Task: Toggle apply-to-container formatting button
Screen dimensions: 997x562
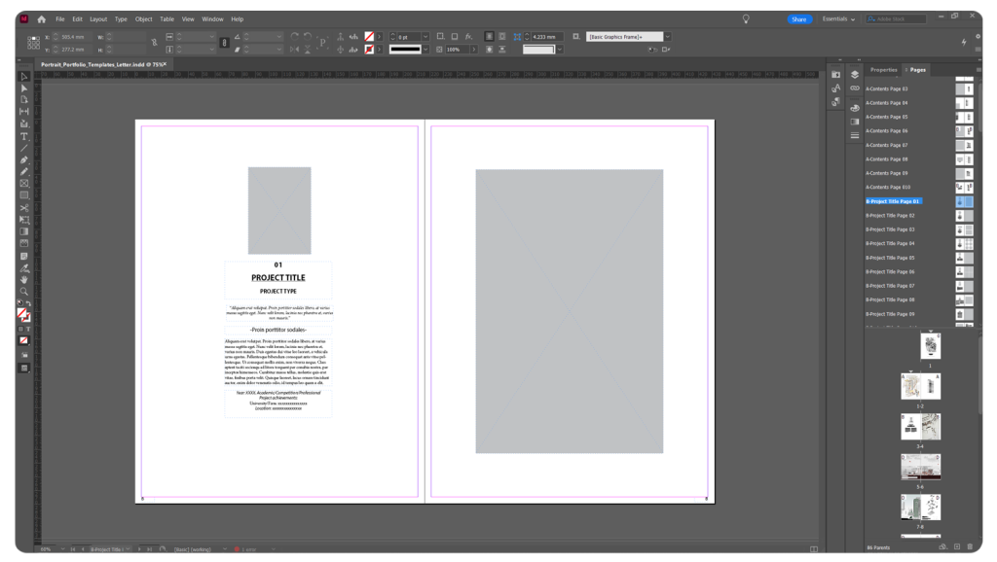Action: 20,329
